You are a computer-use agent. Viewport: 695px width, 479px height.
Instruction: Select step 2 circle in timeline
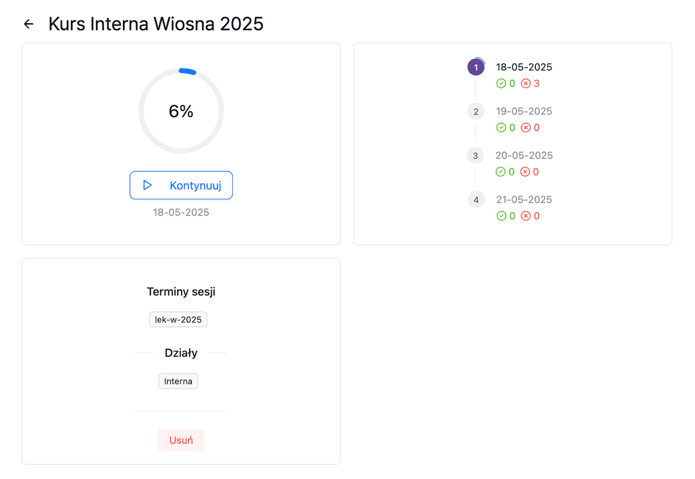click(x=476, y=112)
